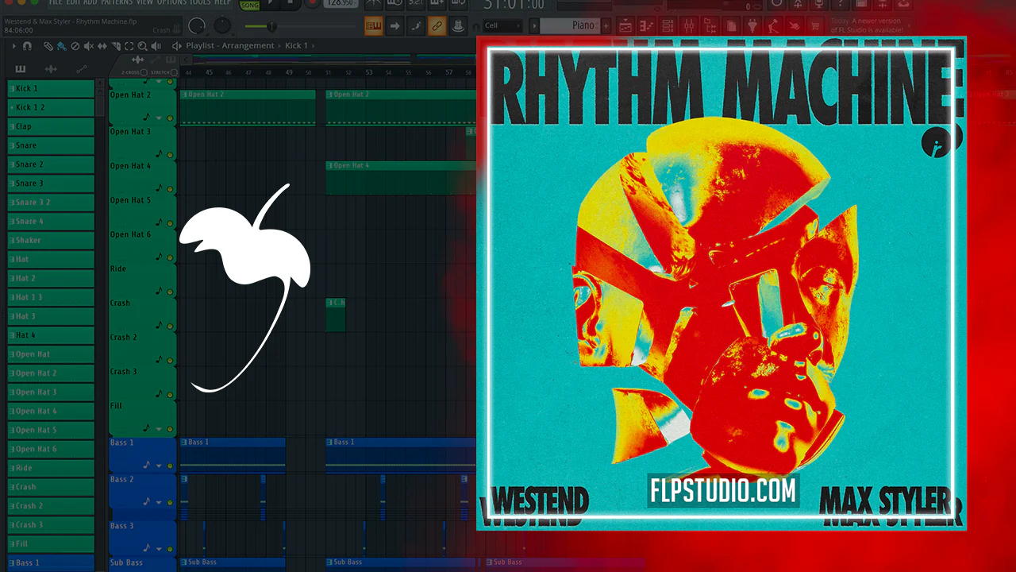1016x572 pixels.
Task: Toggle the magnet snap icon in playlist toolbar
Action: click(x=27, y=46)
